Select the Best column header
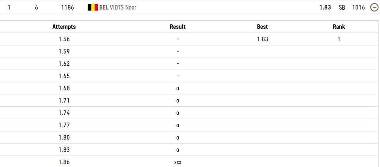 [263, 27]
